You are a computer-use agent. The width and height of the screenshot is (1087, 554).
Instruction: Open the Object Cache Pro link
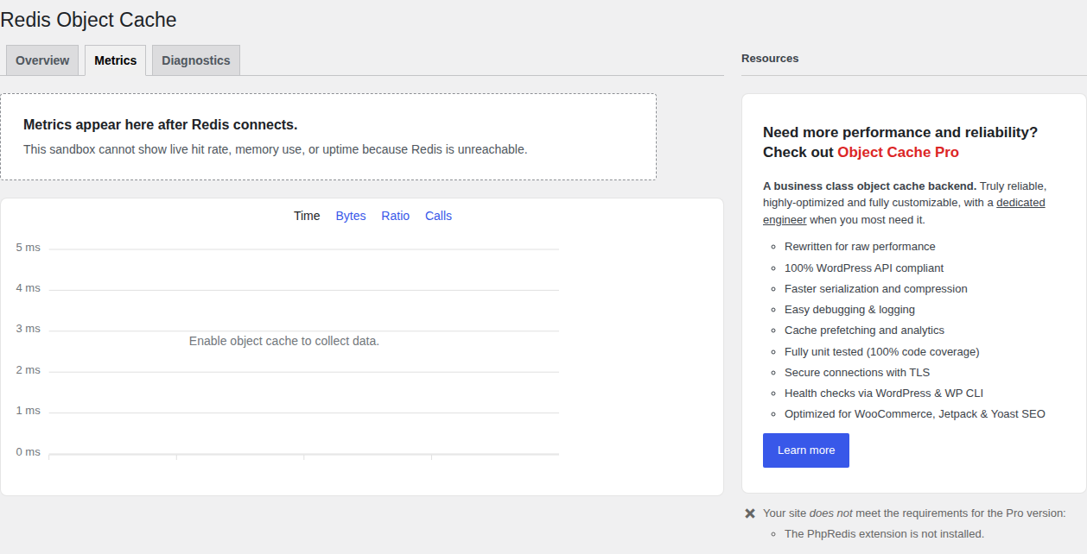pyautogui.click(x=898, y=152)
